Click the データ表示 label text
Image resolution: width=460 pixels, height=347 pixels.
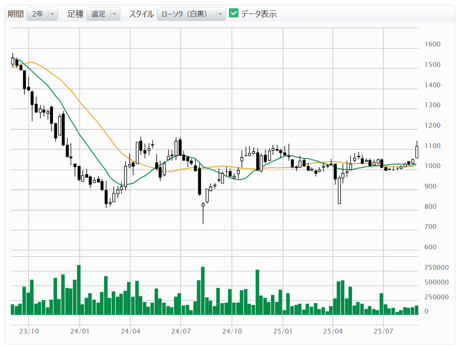click(x=259, y=14)
